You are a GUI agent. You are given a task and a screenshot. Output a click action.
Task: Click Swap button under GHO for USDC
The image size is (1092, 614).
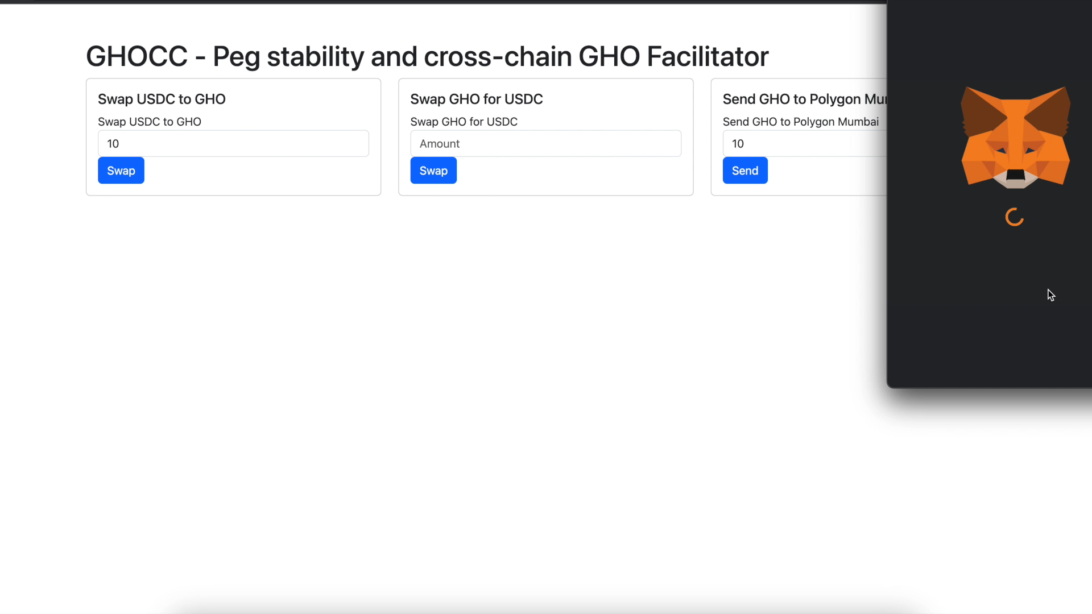tap(433, 171)
